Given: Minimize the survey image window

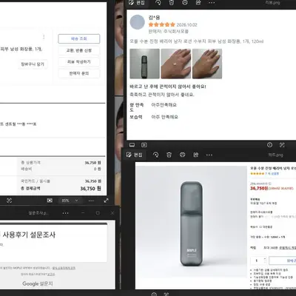Looking at the screenshot, I should [x=83, y=212].
